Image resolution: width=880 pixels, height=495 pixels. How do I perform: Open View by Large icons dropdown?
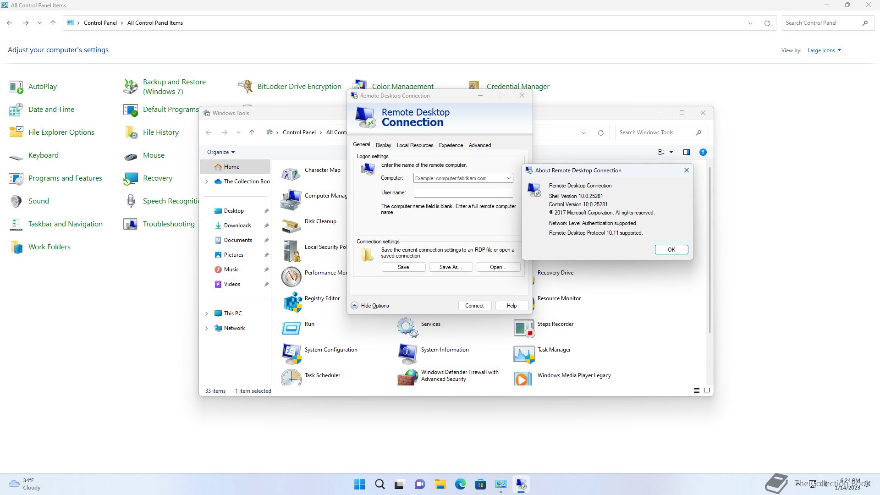point(824,50)
